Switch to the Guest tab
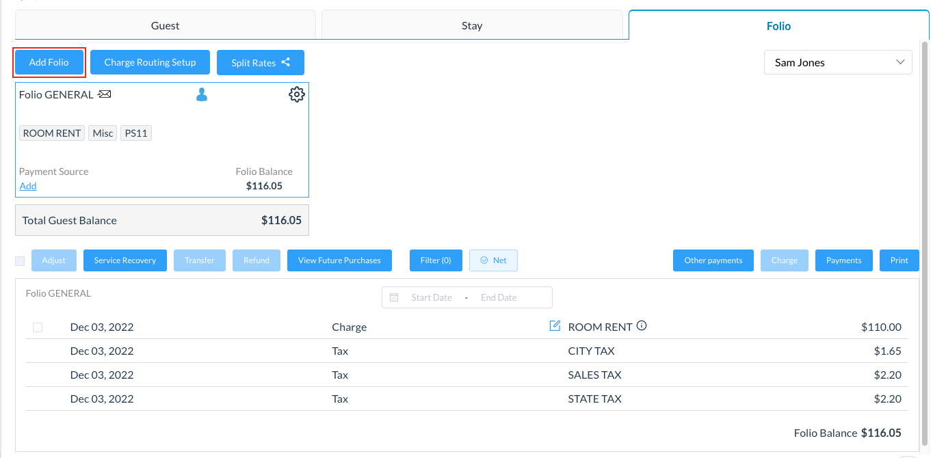Image resolution: width=933 pixels, height=458 pixels. [165, 25]
